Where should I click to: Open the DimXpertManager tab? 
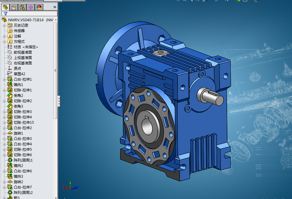pyautogui.click(x=31, y=7)
